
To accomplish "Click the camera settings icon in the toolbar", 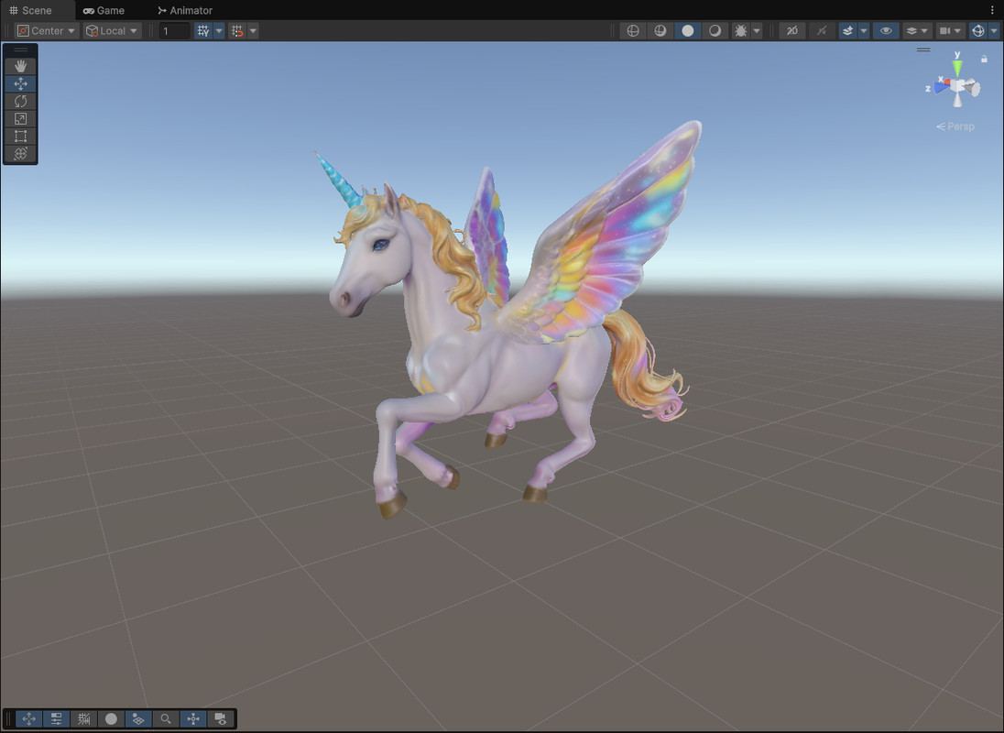I will [946, 30].
